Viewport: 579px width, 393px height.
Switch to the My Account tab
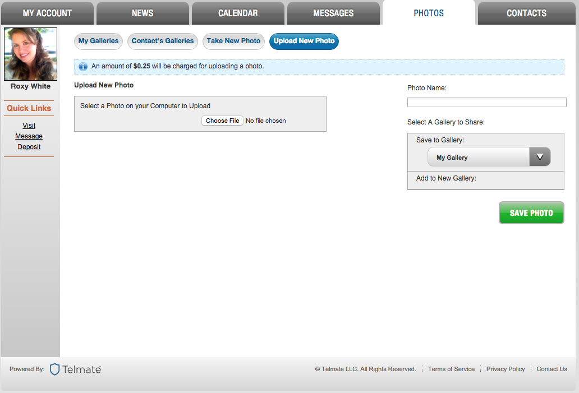[x=47, y=13]
